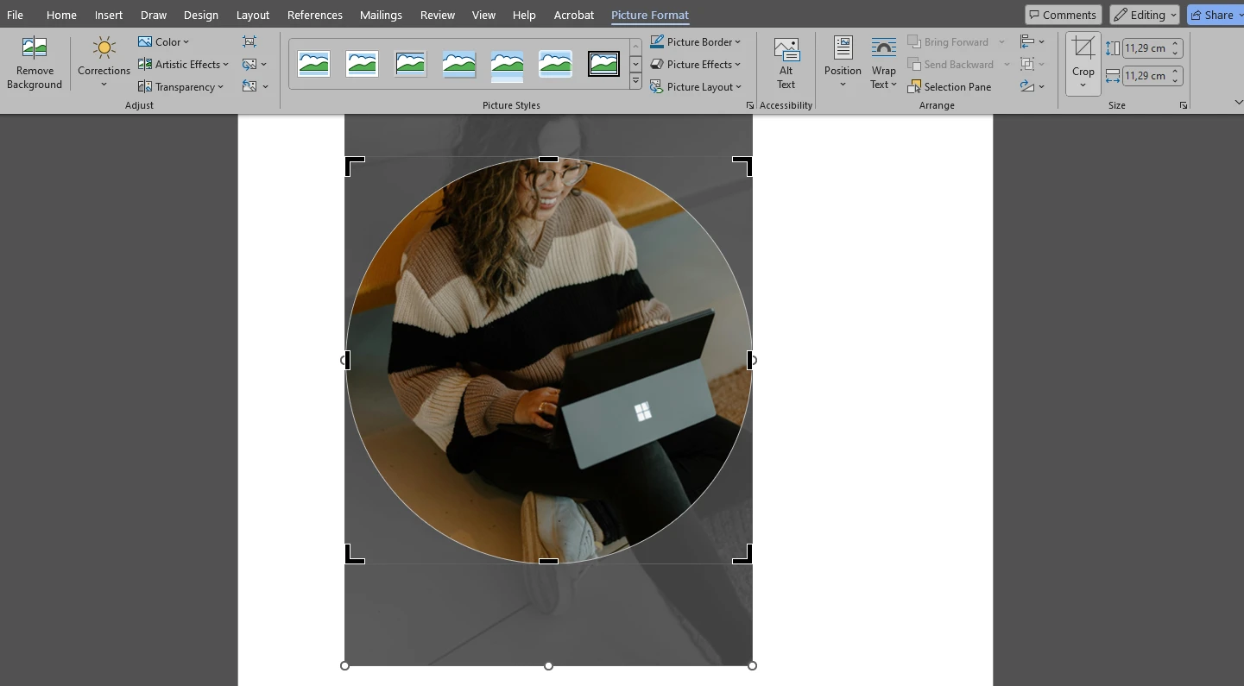1244x686 pixels.
Task: Apply the third picture style in gallery
Action: coord(410,64)
